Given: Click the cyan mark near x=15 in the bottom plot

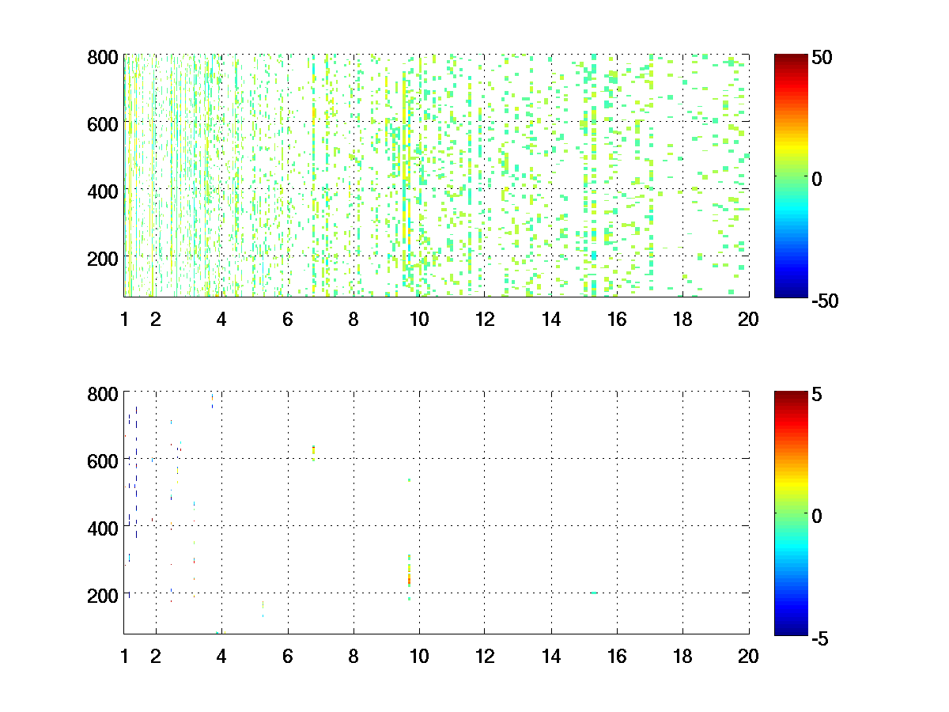Looking at the screenshot, I should coord(593,593).
